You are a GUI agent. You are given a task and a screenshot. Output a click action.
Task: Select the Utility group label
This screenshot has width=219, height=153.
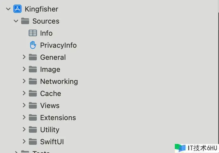coord(50,130)
